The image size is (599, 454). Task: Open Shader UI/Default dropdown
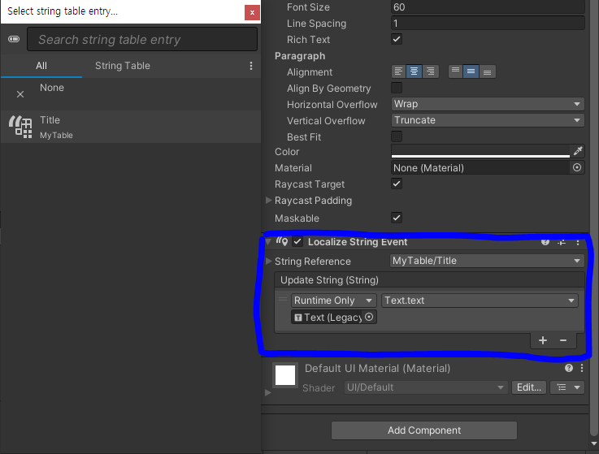click(x=426, y=387)
